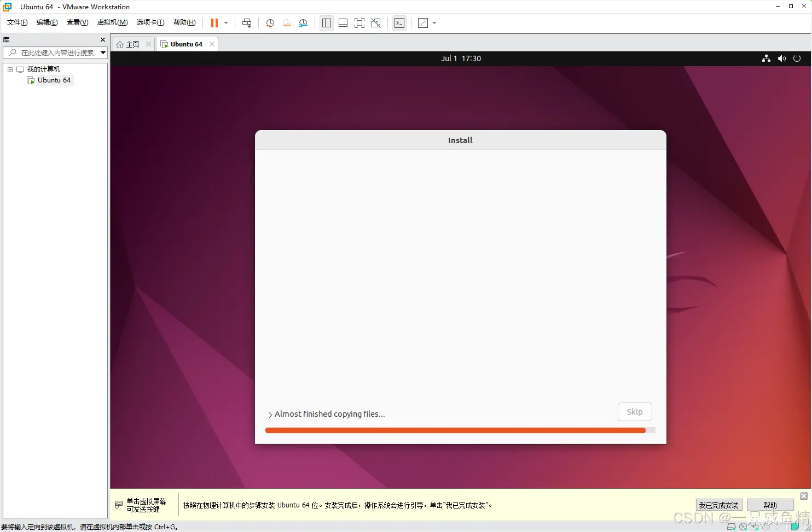Open the 文件(F) menu
The image size is (812, 532).
(18, 22)
